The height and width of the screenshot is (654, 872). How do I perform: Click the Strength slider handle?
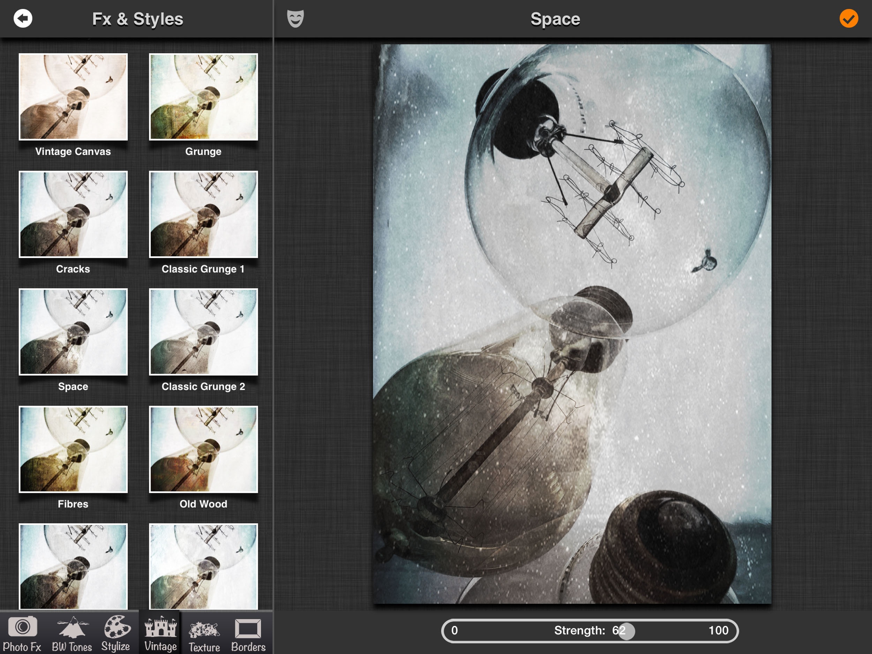click(626, 631)
